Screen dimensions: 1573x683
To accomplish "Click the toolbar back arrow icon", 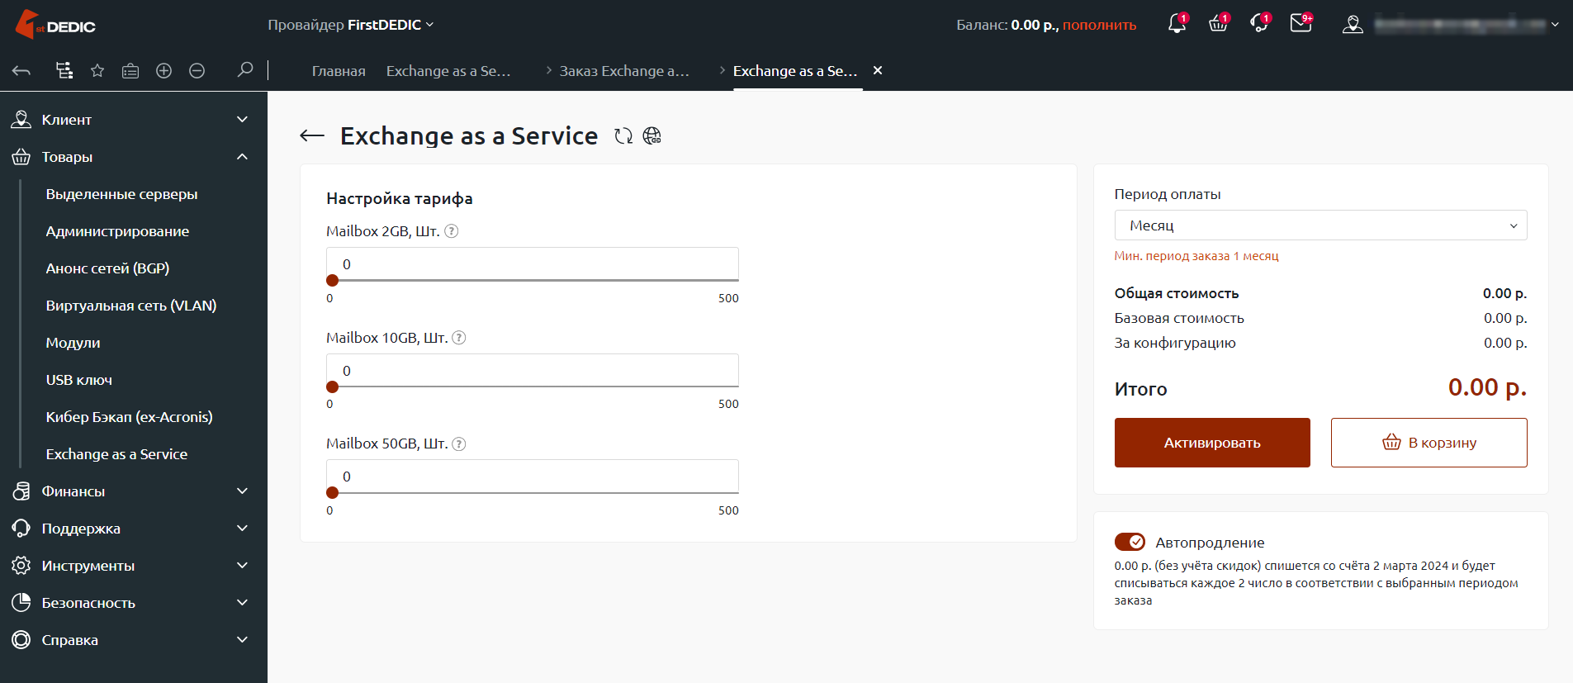I will tap(21, 71).
